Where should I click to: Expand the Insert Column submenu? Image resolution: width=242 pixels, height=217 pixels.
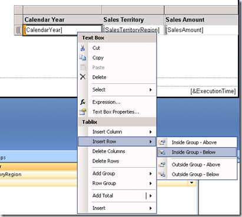(x=117, y=132)
